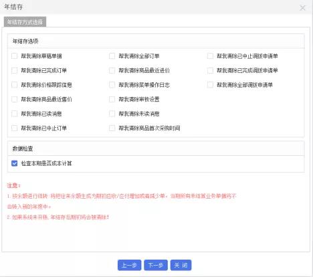Uncheck 检查本期是否成本计算 checkbox

(x=14, y=163)
